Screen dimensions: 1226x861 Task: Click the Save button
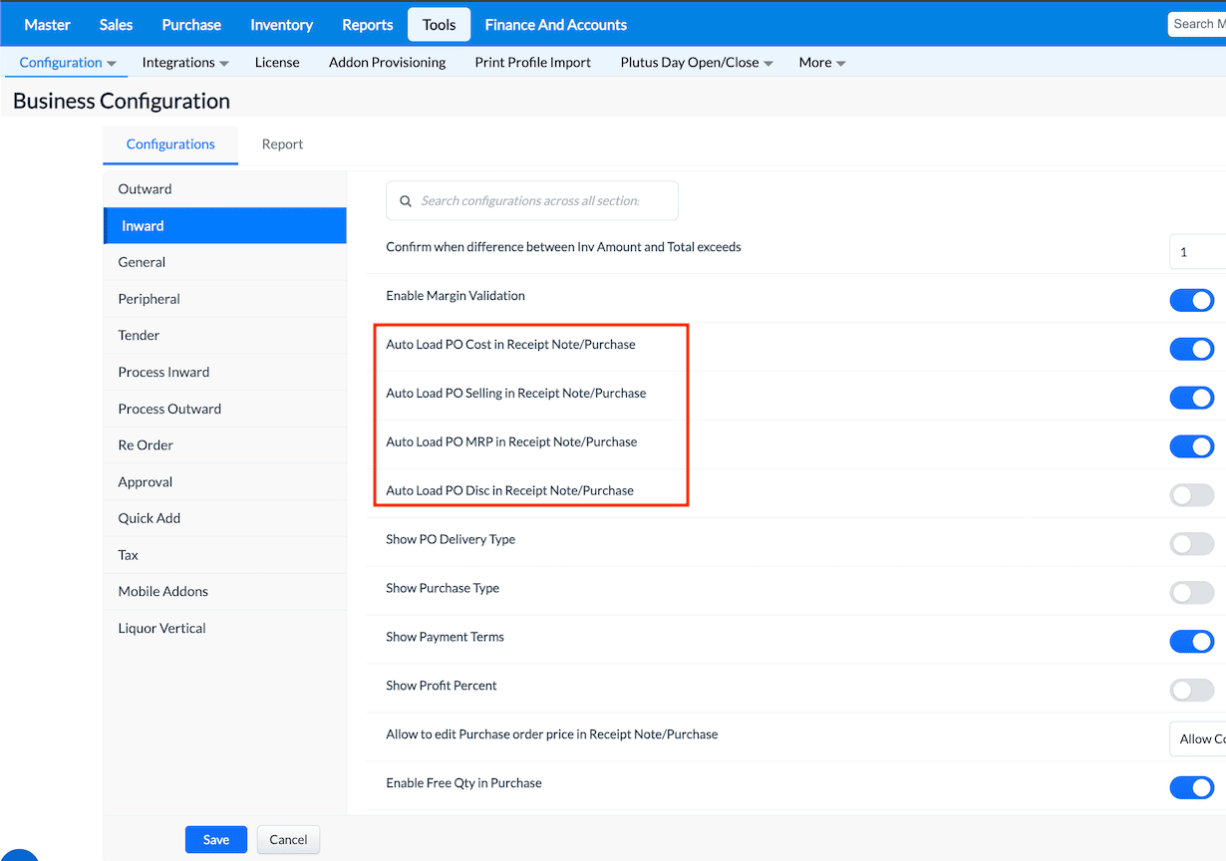(216, 840)
